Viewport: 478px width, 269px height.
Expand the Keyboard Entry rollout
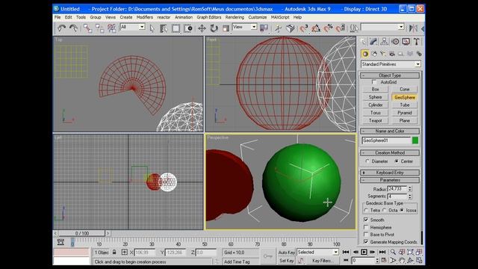[x=390, y=173]
